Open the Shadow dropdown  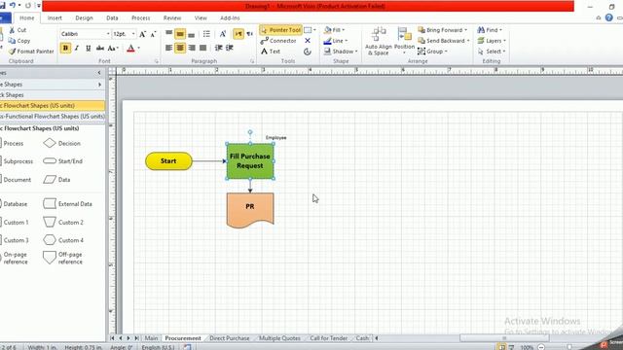[340, 52]
